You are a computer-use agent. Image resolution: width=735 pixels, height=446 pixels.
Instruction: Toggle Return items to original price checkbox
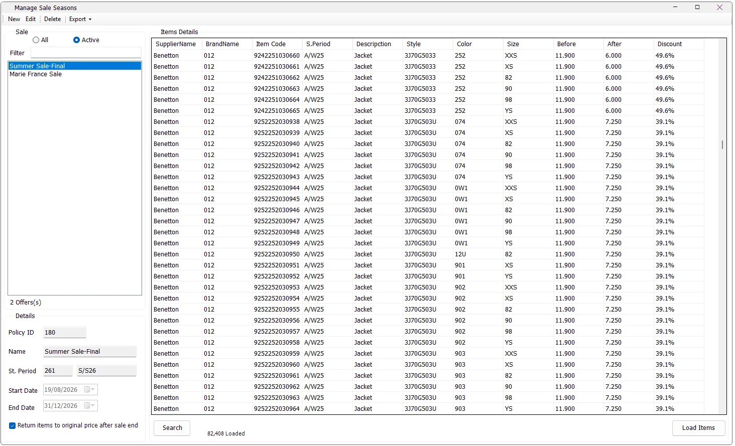coord(13,425)
